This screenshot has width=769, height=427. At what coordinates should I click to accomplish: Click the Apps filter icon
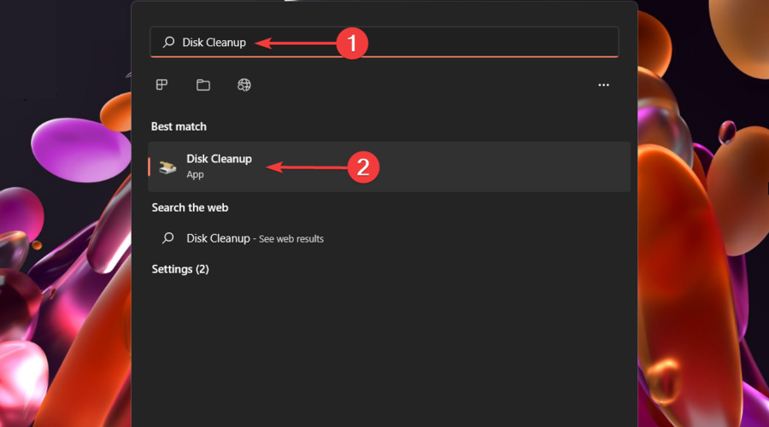pos(161,85)
